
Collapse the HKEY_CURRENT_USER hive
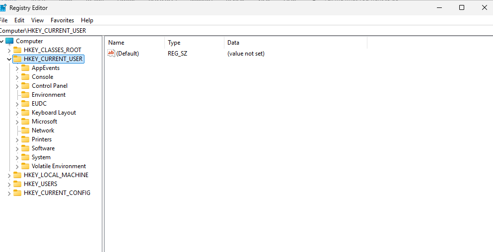(9, 59)
